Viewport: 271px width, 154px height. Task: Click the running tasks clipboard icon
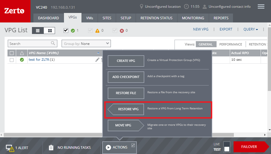51,147
